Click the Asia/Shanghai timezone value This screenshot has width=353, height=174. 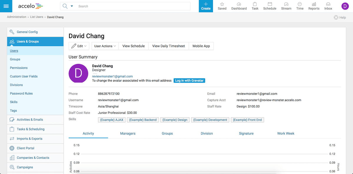pyautogui.click(x=108, y=106)
